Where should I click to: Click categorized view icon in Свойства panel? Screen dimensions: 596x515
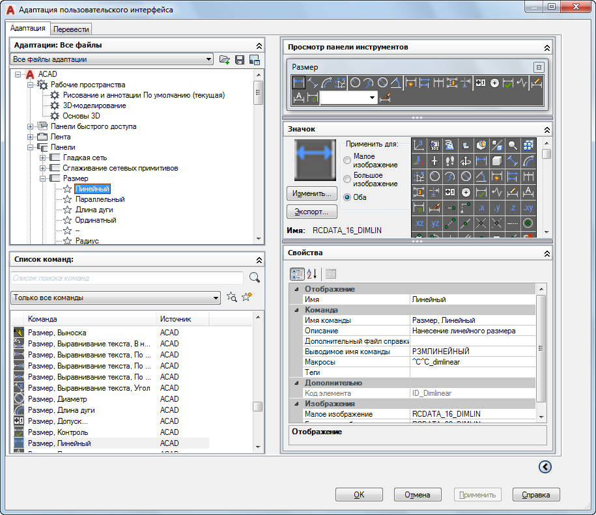pyautogui.click(x=297, y=274)
